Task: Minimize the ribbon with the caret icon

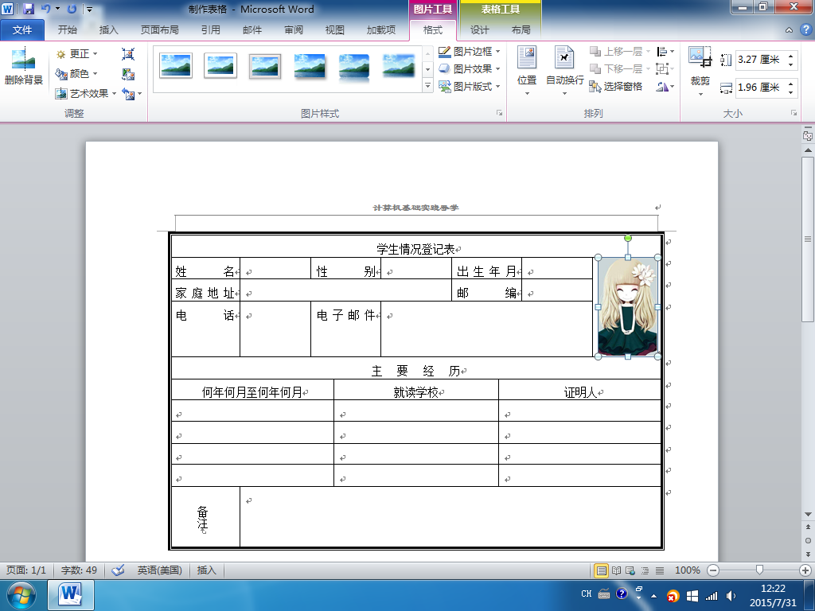Action: [789, 30]
